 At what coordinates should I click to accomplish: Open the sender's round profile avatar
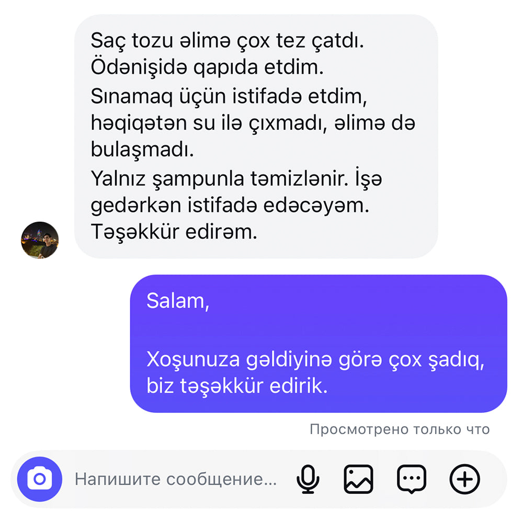[x=40, y=240]
